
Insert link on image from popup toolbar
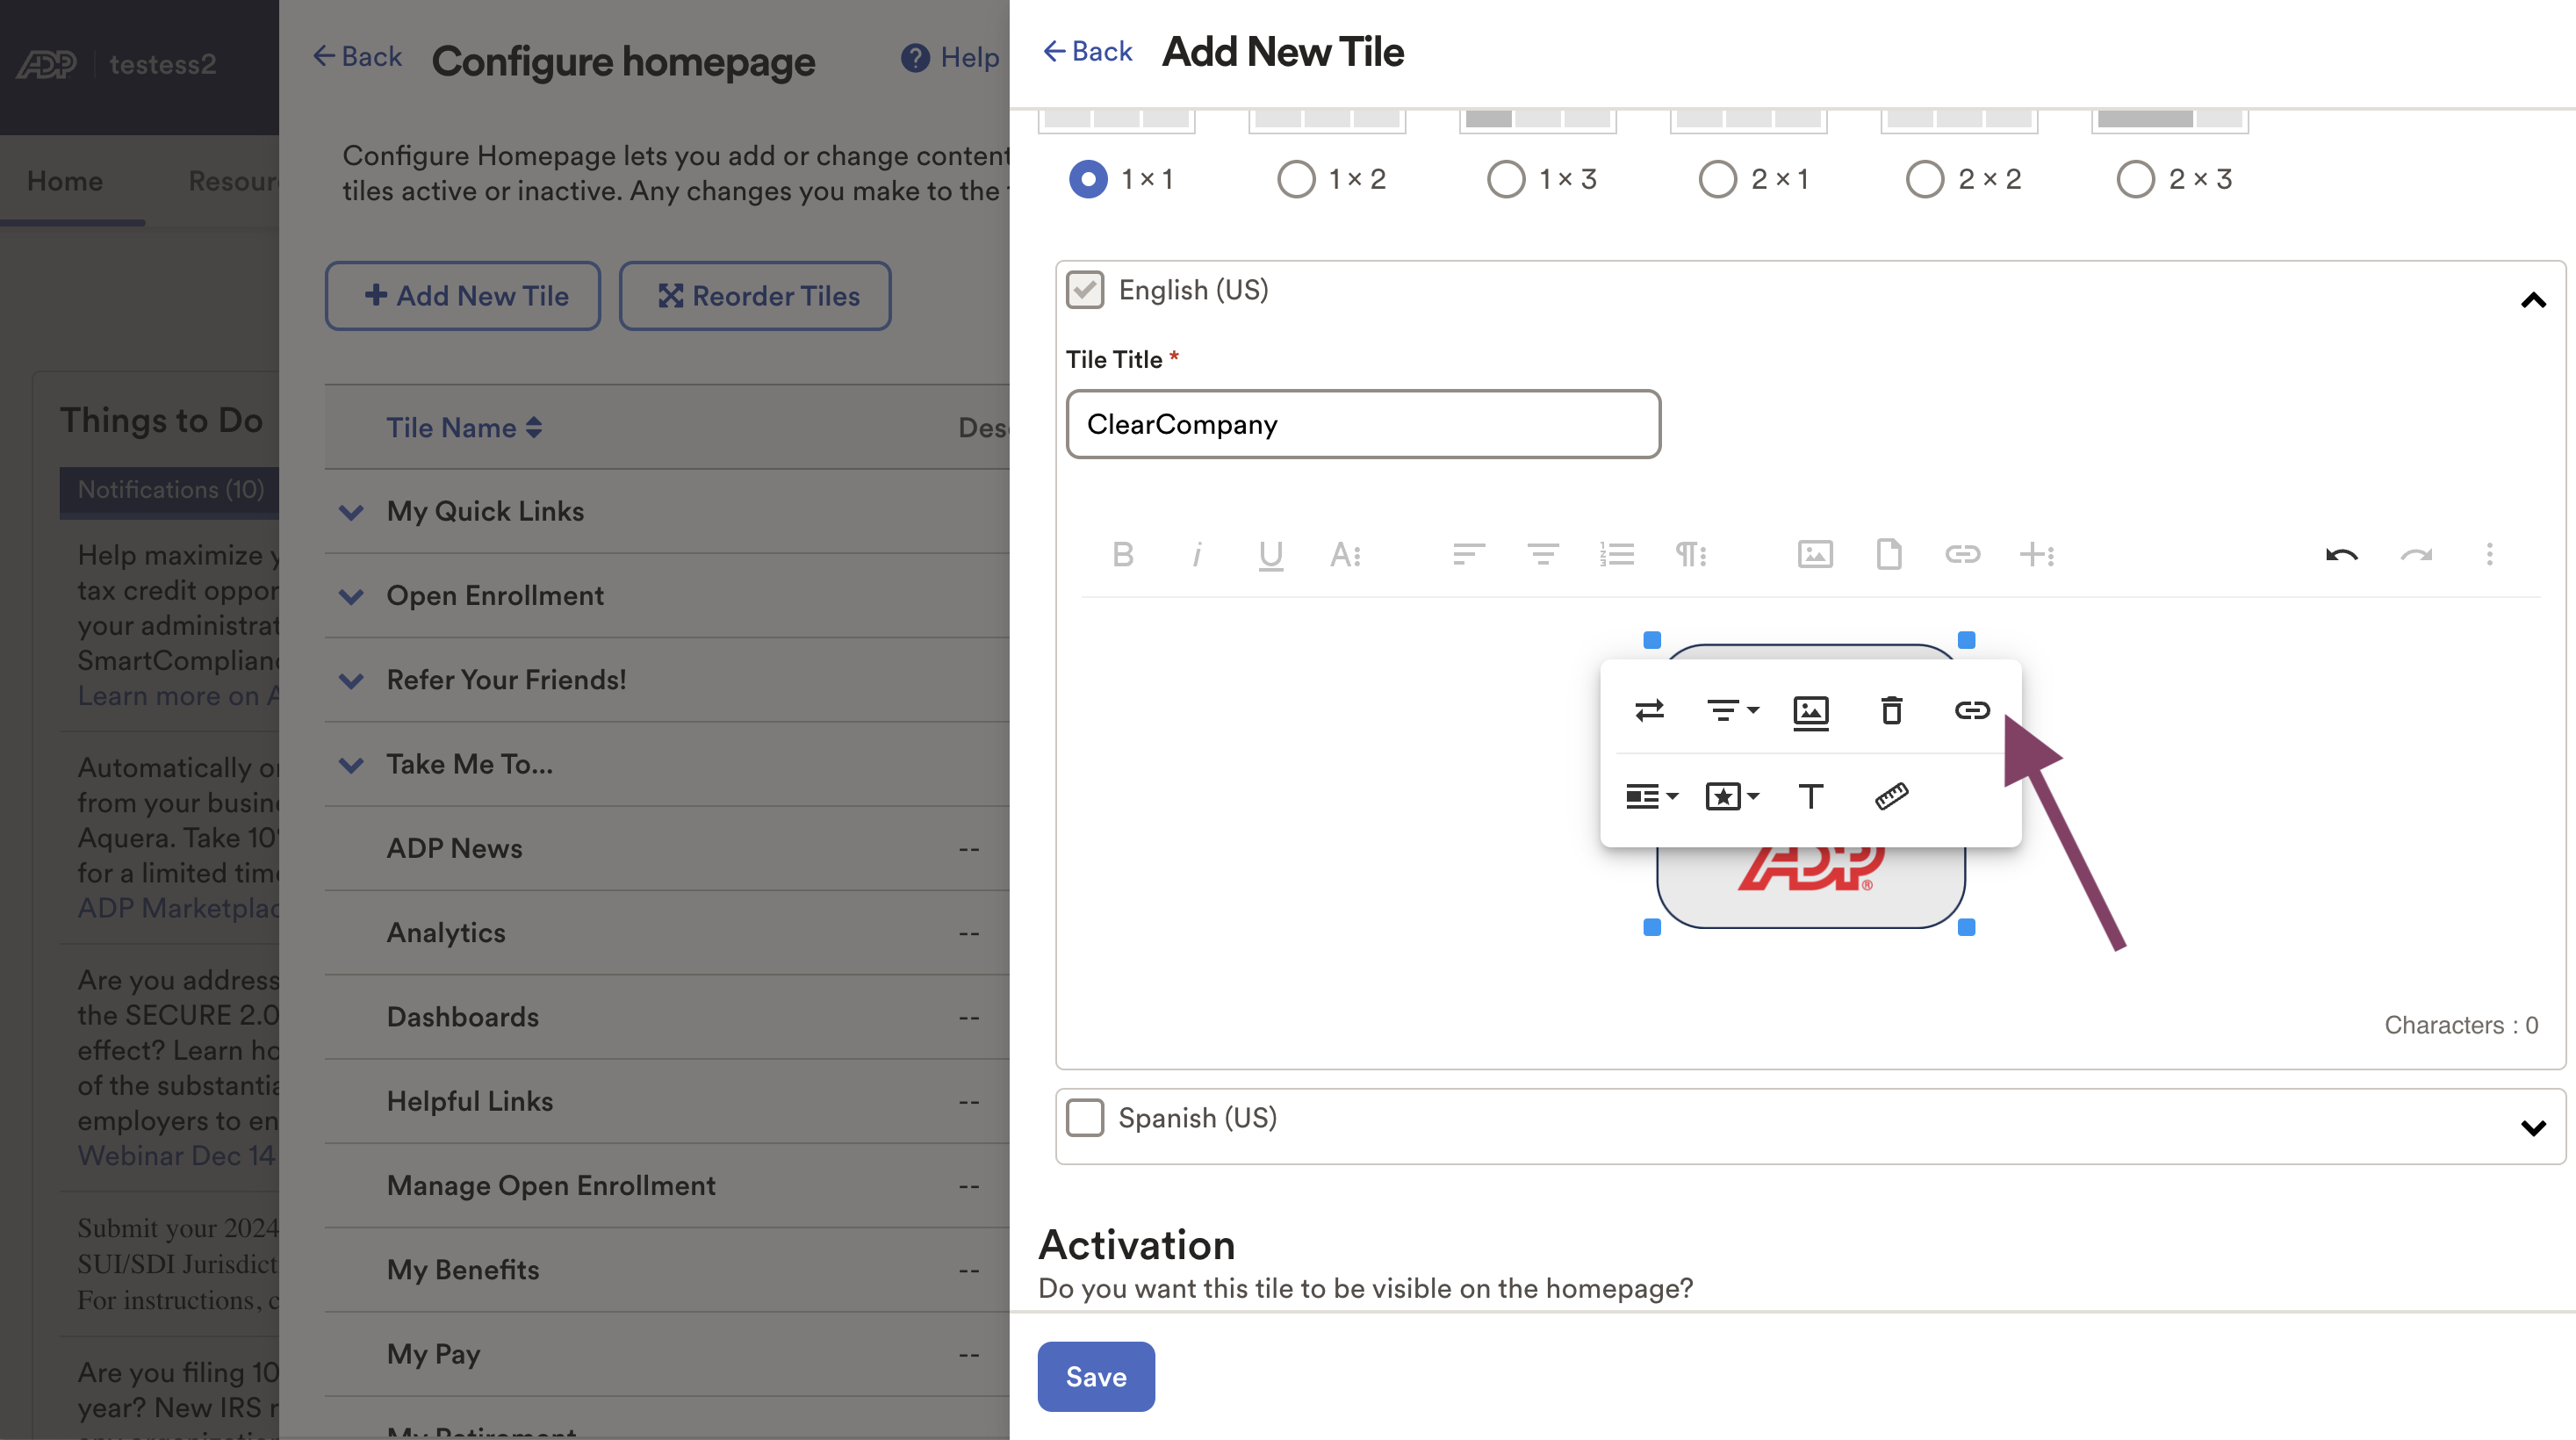click(1972, 710)
